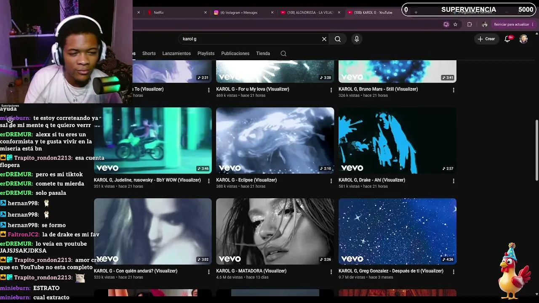This screenshot has width=539, height=303.
Task: Click the cast/install icon in address bar
Action: (x=446, y=24)
